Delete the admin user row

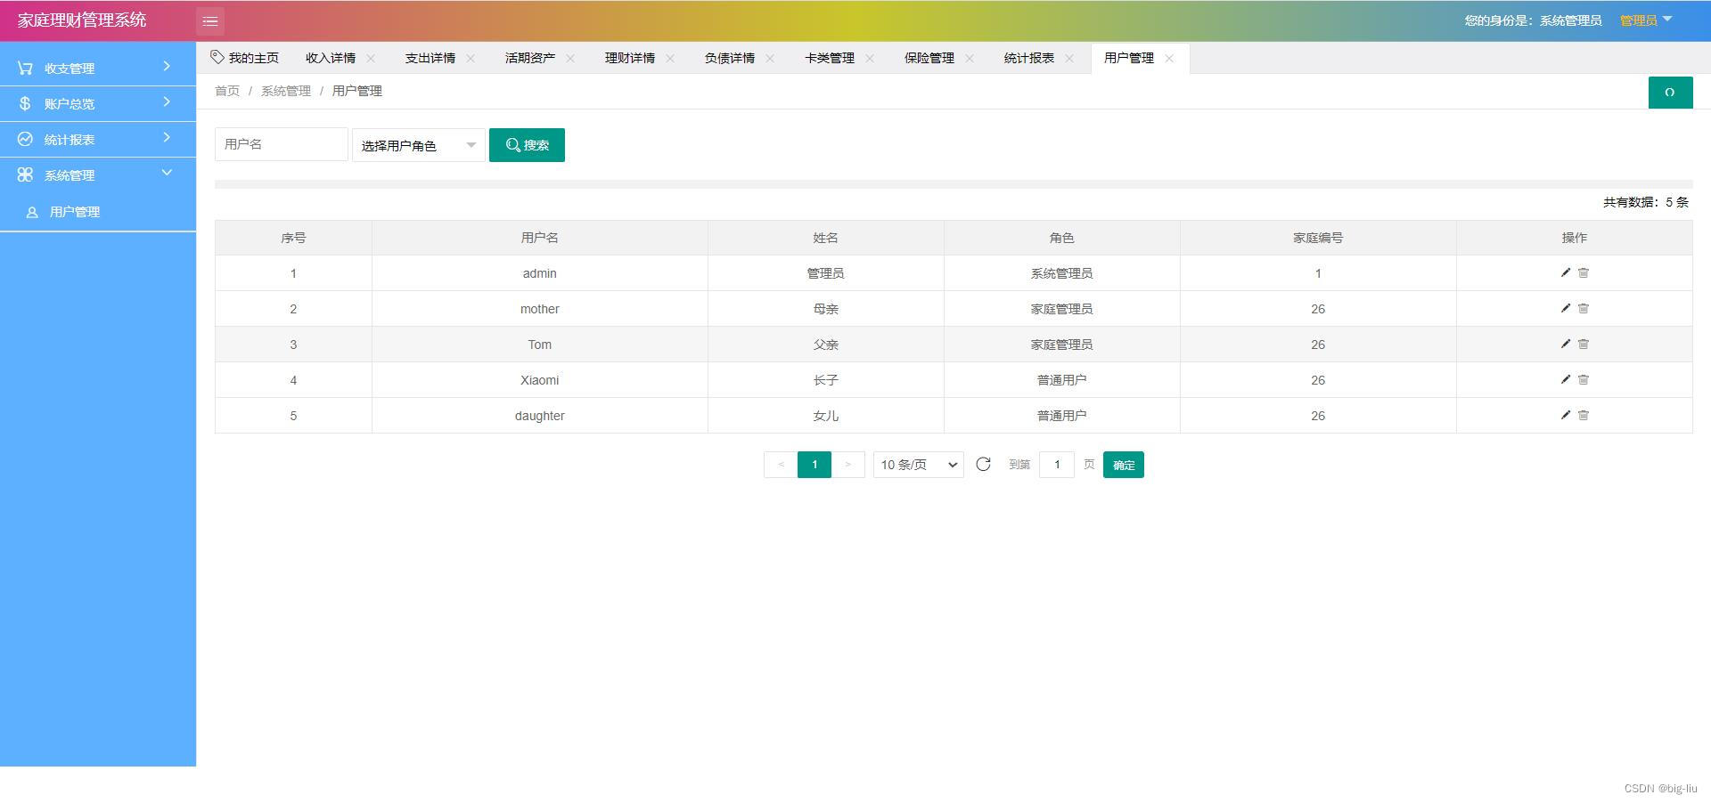tap(1584, 272)
